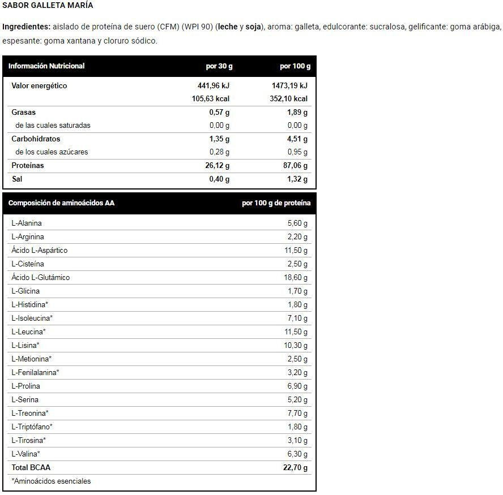Click the por 30 g column header
The width and height of the screenshot is (503, 495).
coord(219,66)
